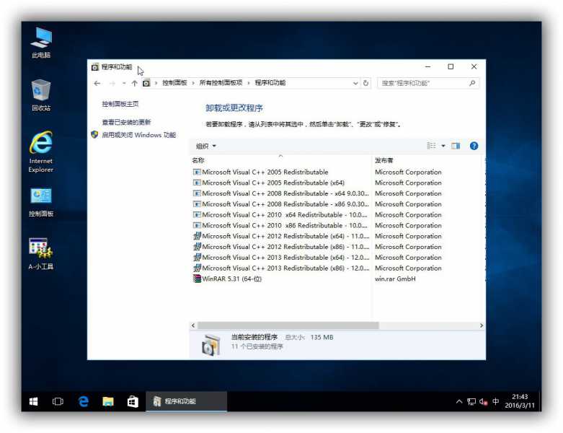
Task: Sort by the 发布者 column header
Action: point(384,161)
